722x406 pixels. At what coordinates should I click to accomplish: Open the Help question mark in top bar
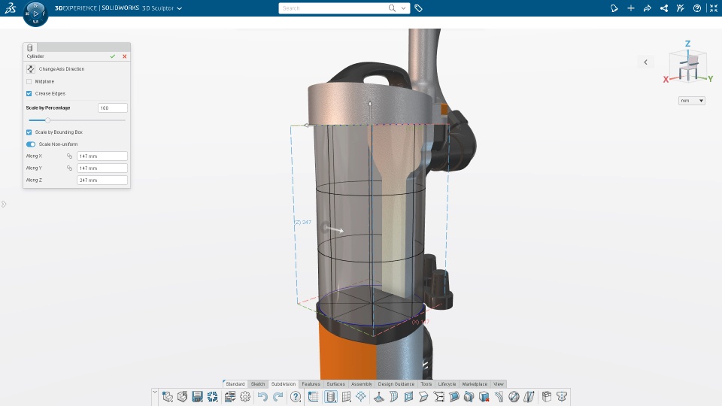tap(697, 8)
